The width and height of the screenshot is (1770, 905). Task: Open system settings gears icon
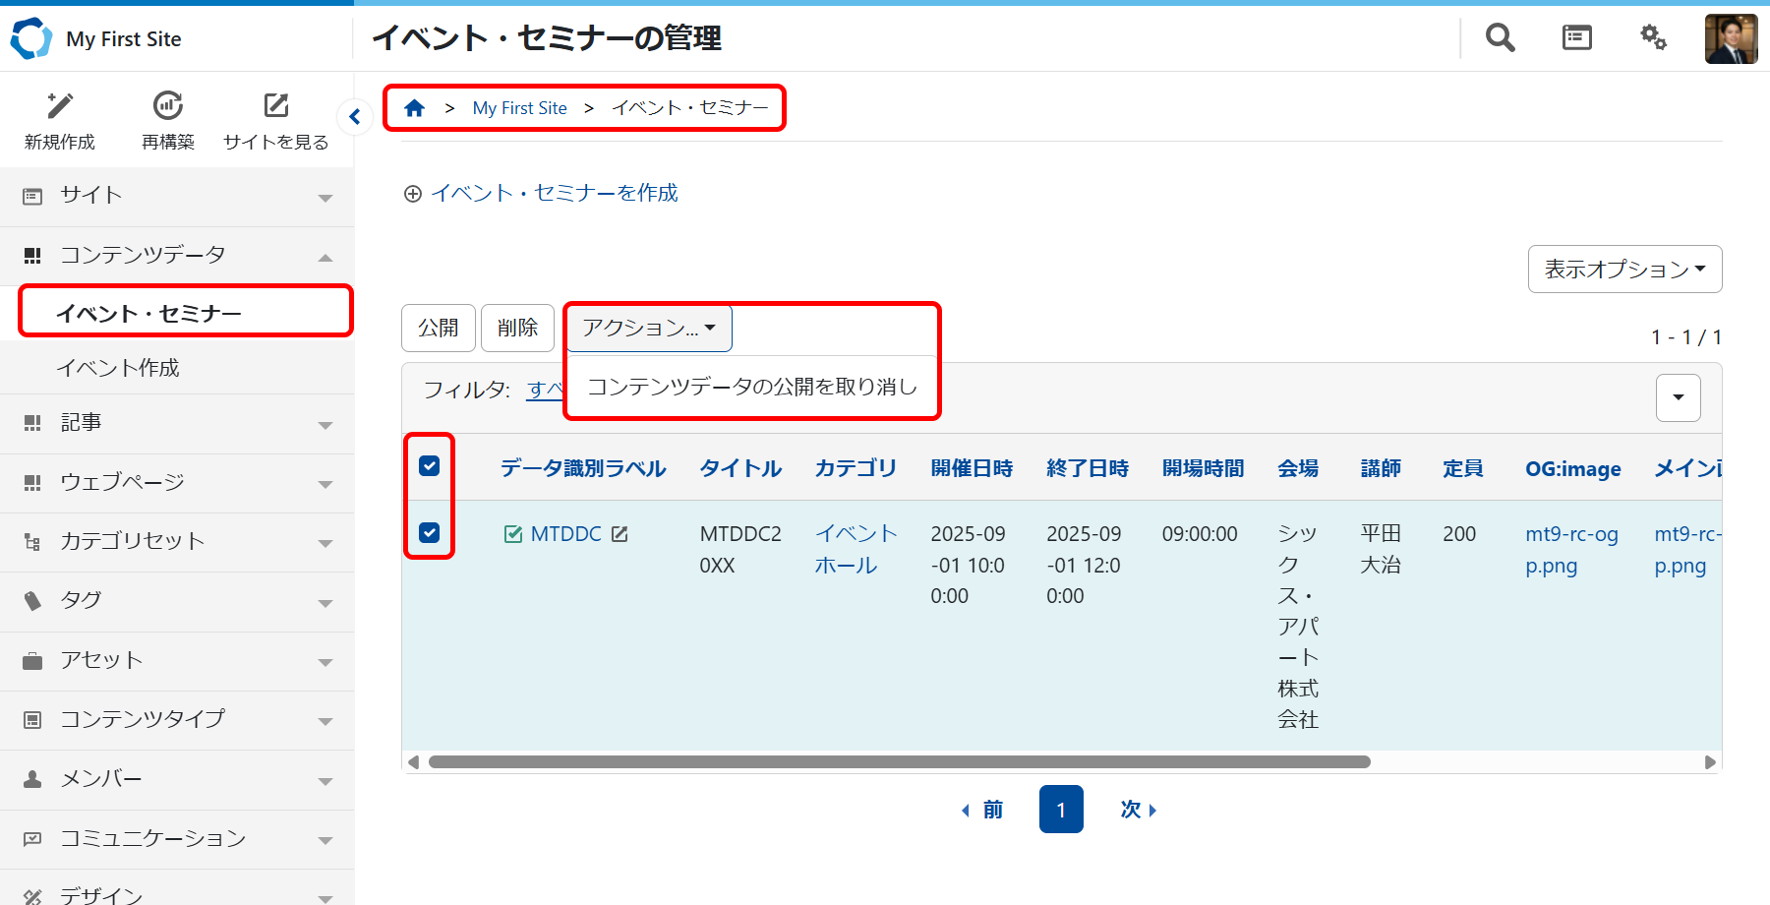pos(1653,38)
